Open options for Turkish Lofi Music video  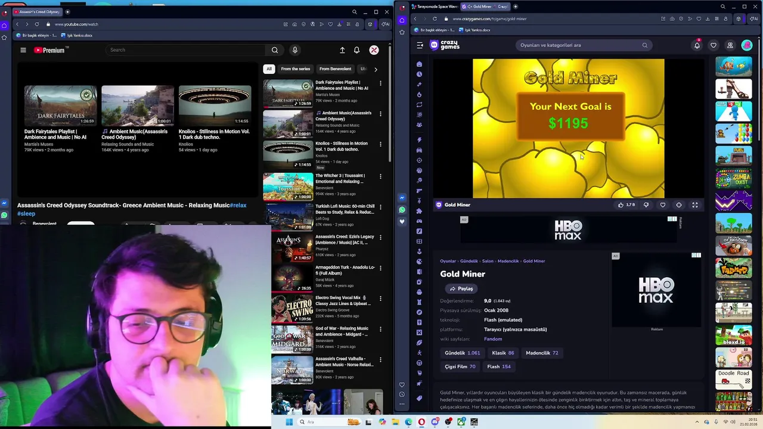tap(380, 207)
